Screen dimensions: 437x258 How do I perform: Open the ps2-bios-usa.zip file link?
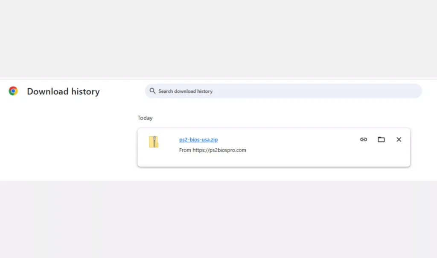(198, 140)
